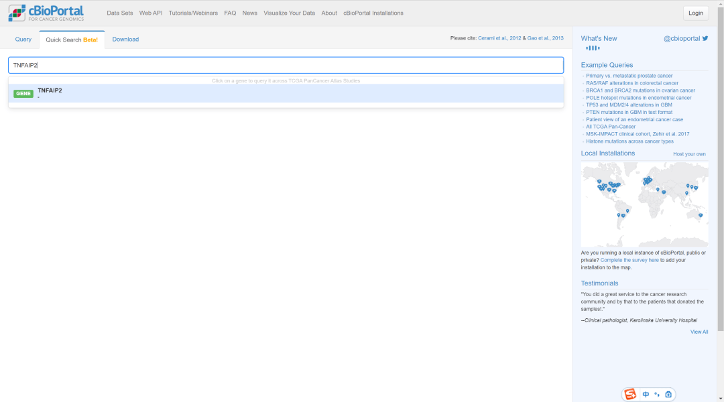Switch to the Query tab

point(23,40)
